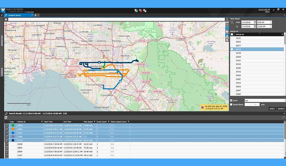Click the home icon above the map
Viewport: 286px width, 166px height.
pos(6,19)
